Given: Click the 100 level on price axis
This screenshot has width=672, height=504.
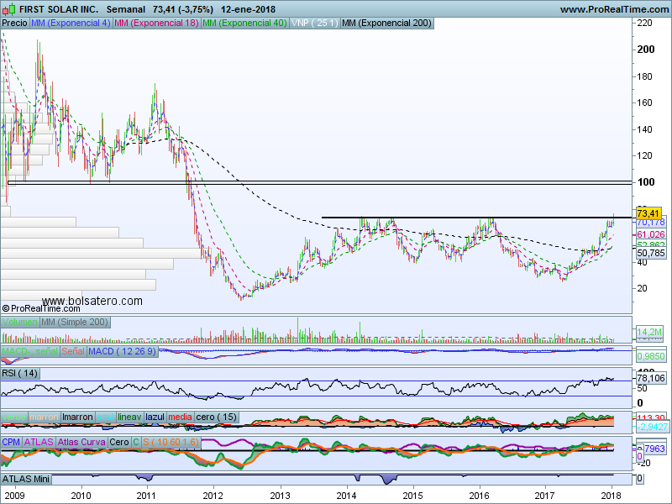Looking at the screenshot, I should [x=646, y=182].
